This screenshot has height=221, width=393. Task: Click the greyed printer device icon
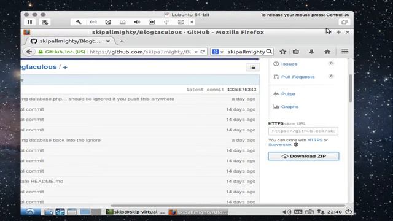point(123,22)
